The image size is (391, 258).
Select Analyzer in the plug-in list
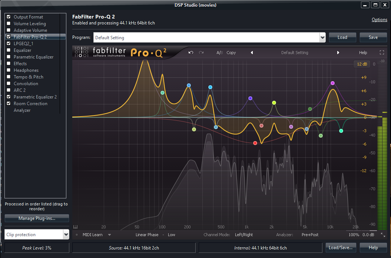point(22,110)
